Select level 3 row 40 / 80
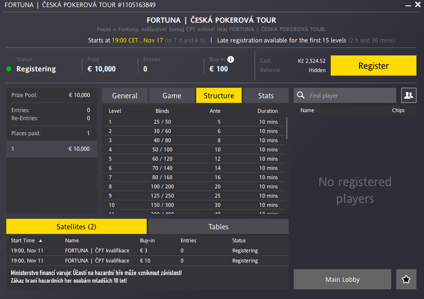The image size is (424, 299). tap(194, 140)
